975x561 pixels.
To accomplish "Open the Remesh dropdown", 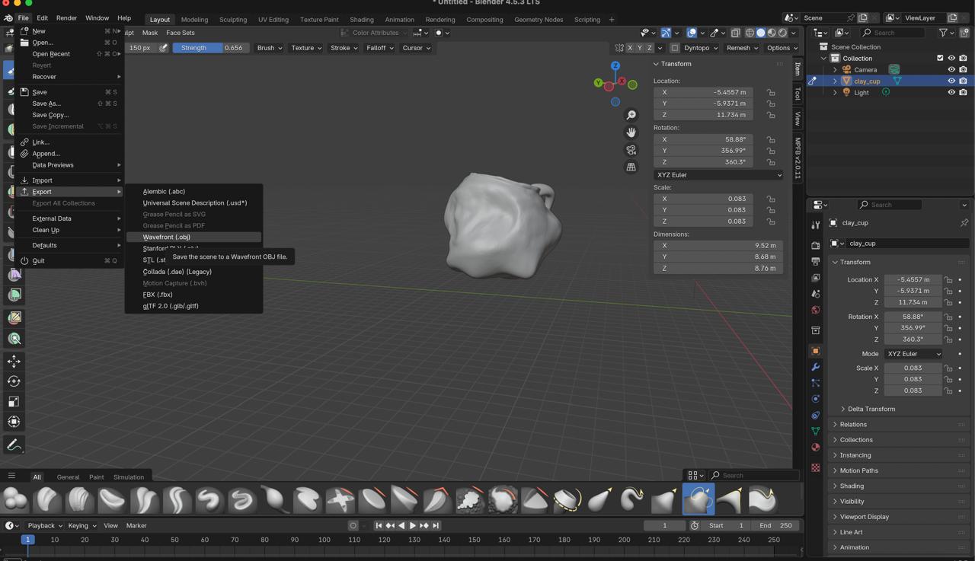I will click(742, 48).
